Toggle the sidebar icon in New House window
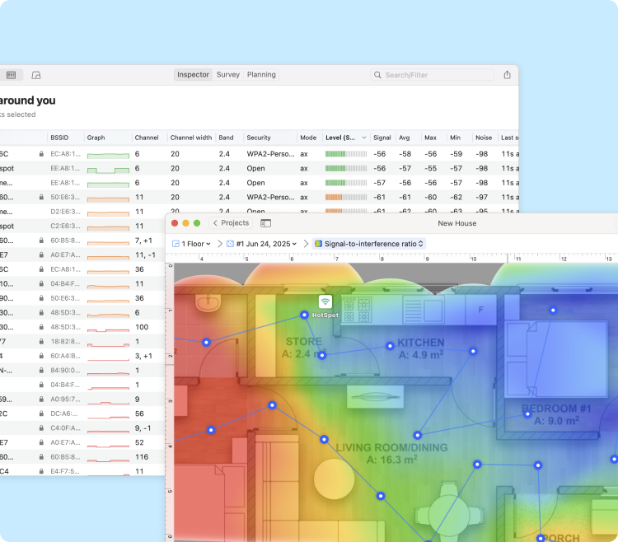The height and width of the screenshot is (542, 618). coord(265,223)
